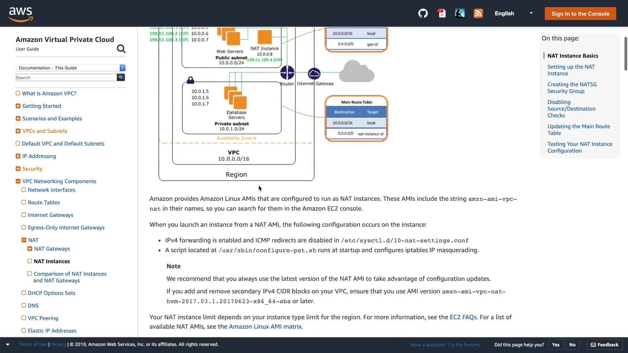
Task: Open the GitHub icon in header
Action: 423,13
